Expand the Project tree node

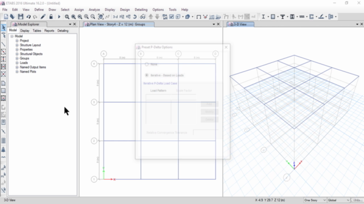point(17,41)
